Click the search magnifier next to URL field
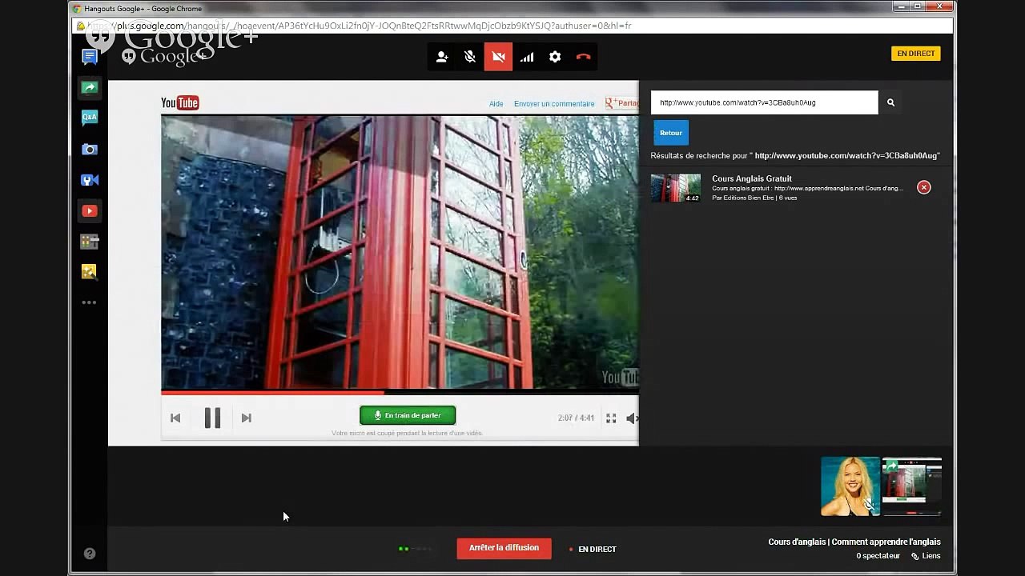The image size is (1025, 576). point(890,102)
